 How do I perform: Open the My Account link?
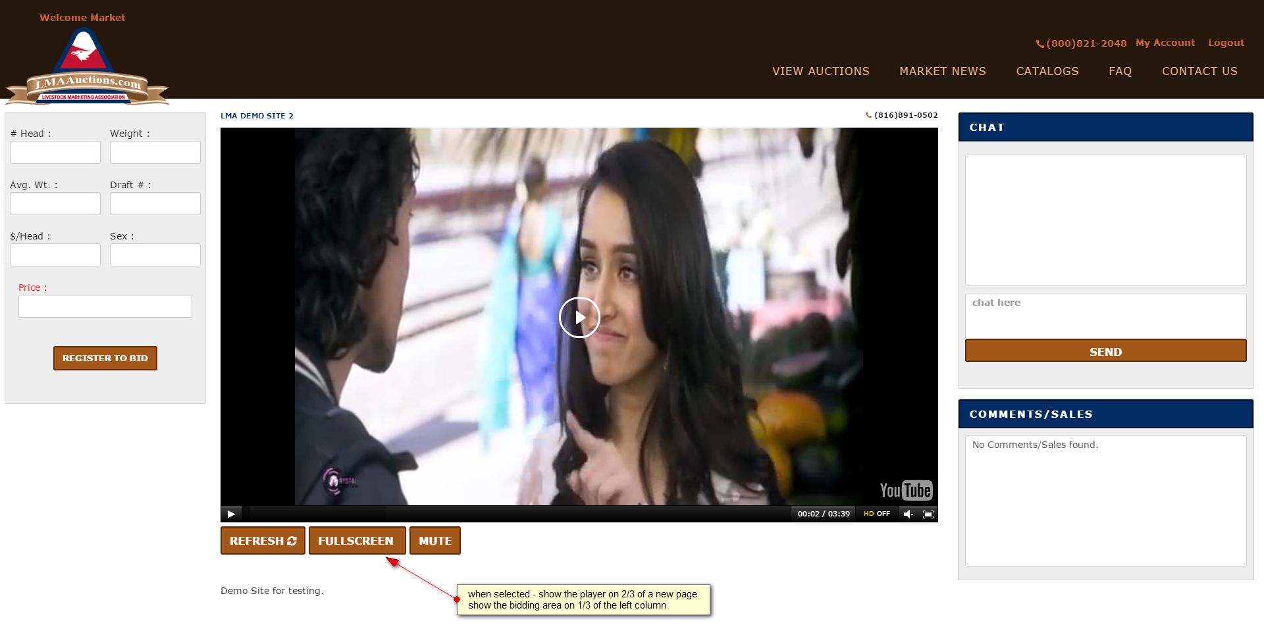coord(1165,43)
